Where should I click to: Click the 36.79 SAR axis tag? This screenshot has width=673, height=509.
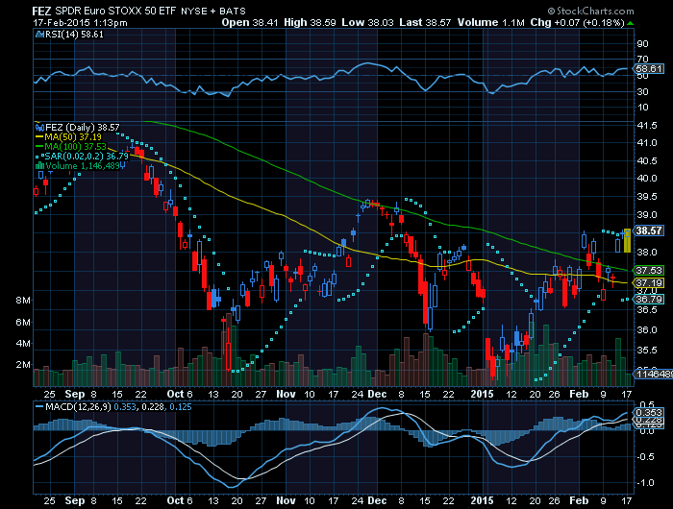(649, 300)
